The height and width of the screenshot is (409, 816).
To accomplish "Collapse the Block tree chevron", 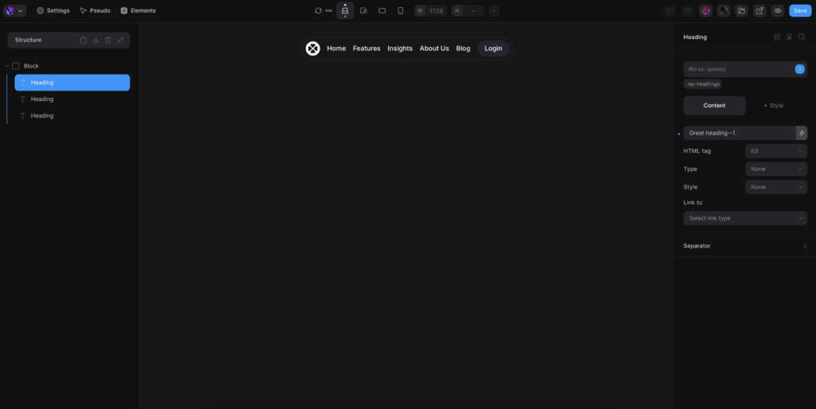I will point(7,66).
